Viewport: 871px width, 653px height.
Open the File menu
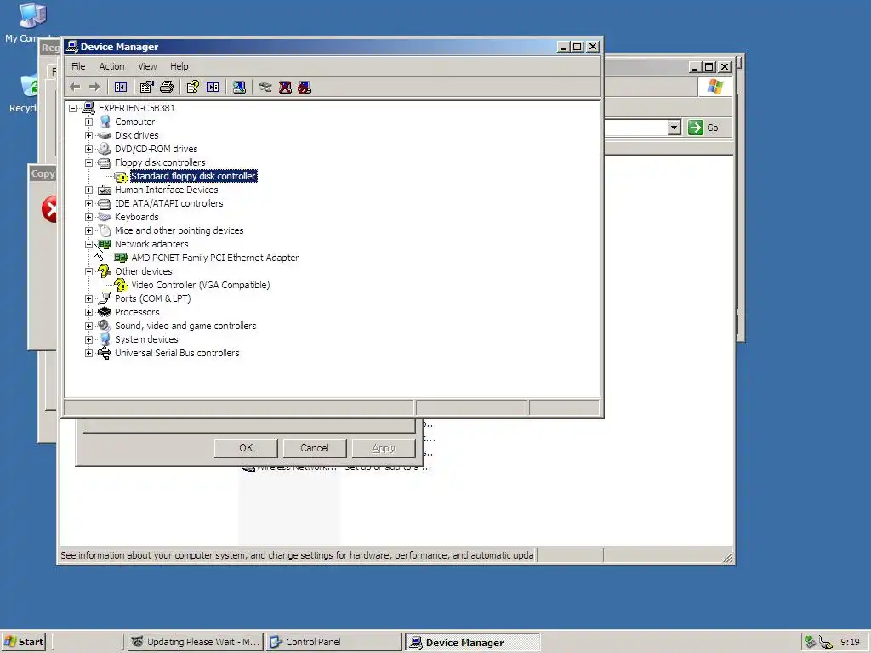click(x=78, y=66)
